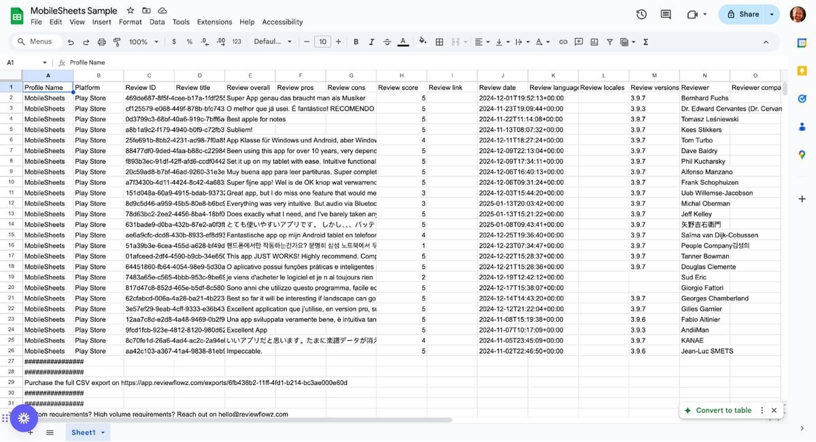Open Contacts side panel

coord(802,126)
